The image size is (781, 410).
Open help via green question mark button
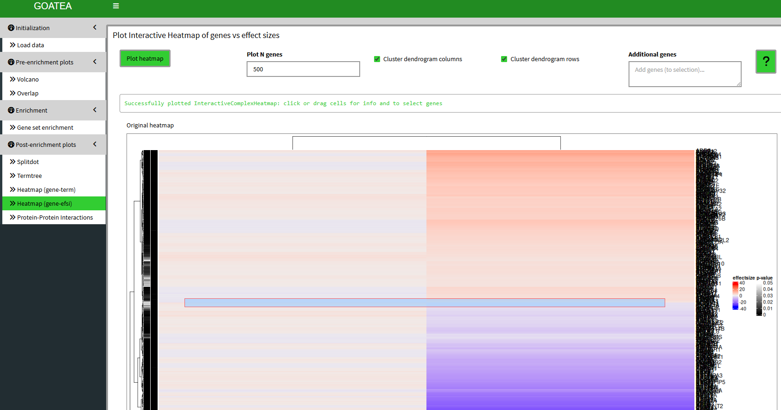point(766,61)
